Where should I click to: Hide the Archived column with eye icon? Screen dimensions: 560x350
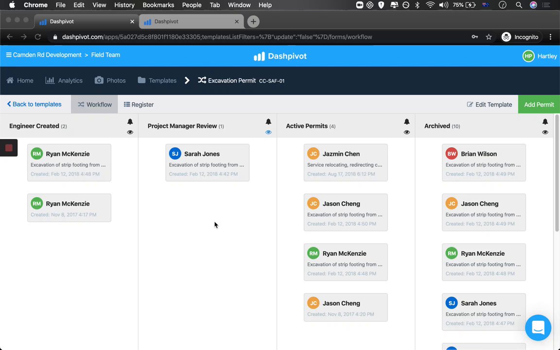545,132
